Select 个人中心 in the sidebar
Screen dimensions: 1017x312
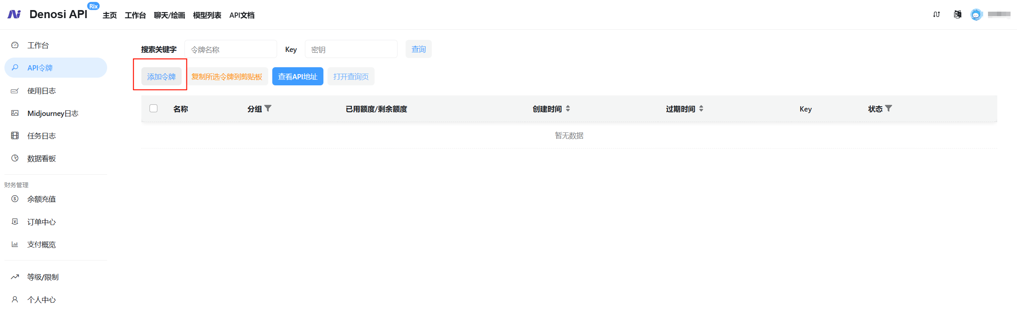[56, 299]
